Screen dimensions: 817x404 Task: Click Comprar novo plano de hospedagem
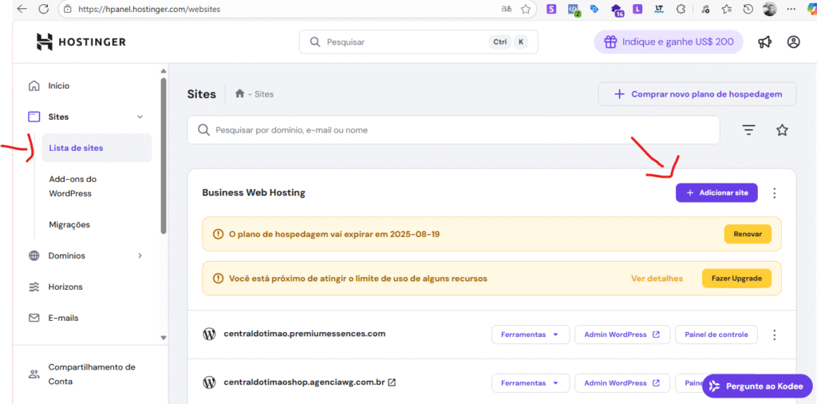[x=697, y=94]
